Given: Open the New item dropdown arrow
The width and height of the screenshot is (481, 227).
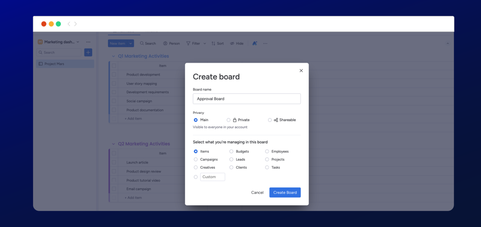Looking at the screenshot, I should (131, 43).
